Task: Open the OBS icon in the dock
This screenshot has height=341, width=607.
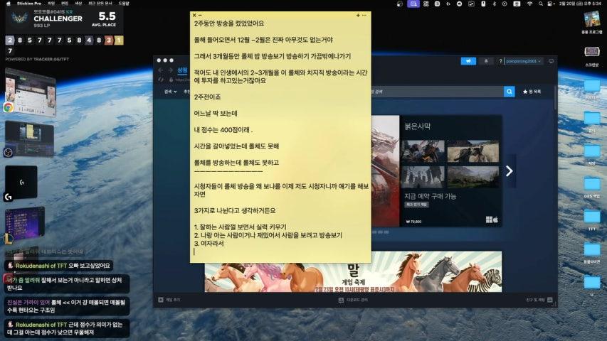Action: [9, 151]
